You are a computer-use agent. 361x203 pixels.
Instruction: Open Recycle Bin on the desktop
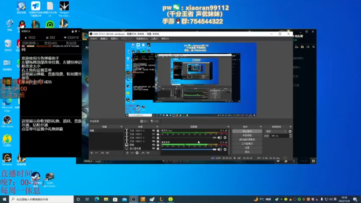click(x=8, y=45)
